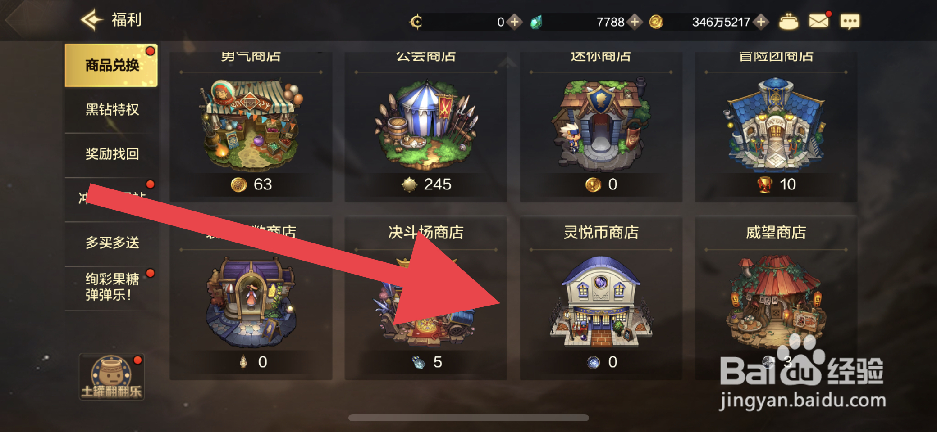Tap plus beside gold coin balance

coord(761,22)
